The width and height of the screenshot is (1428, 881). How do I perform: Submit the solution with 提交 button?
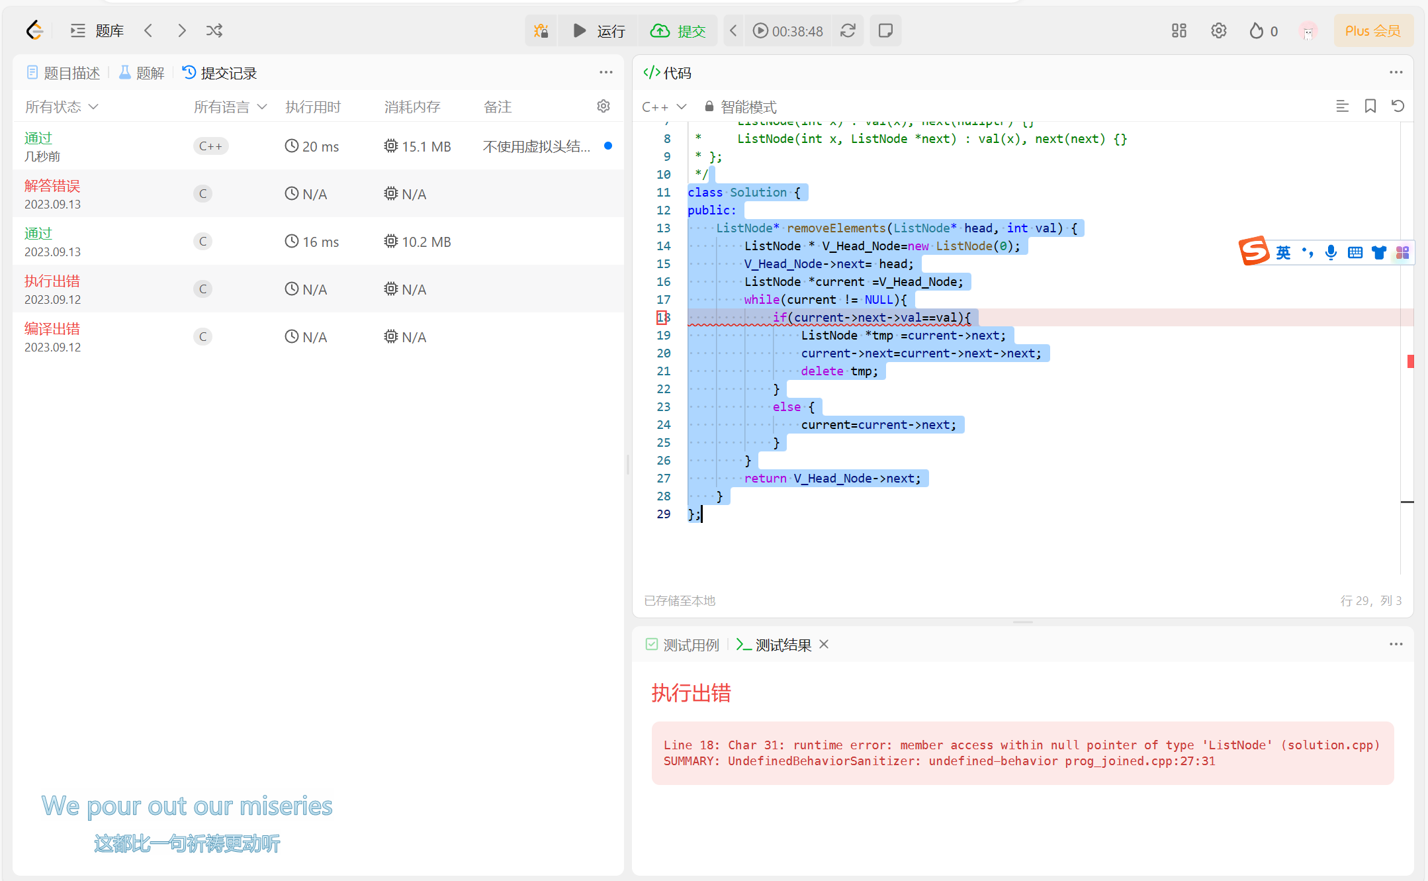[x=678, y=30]
